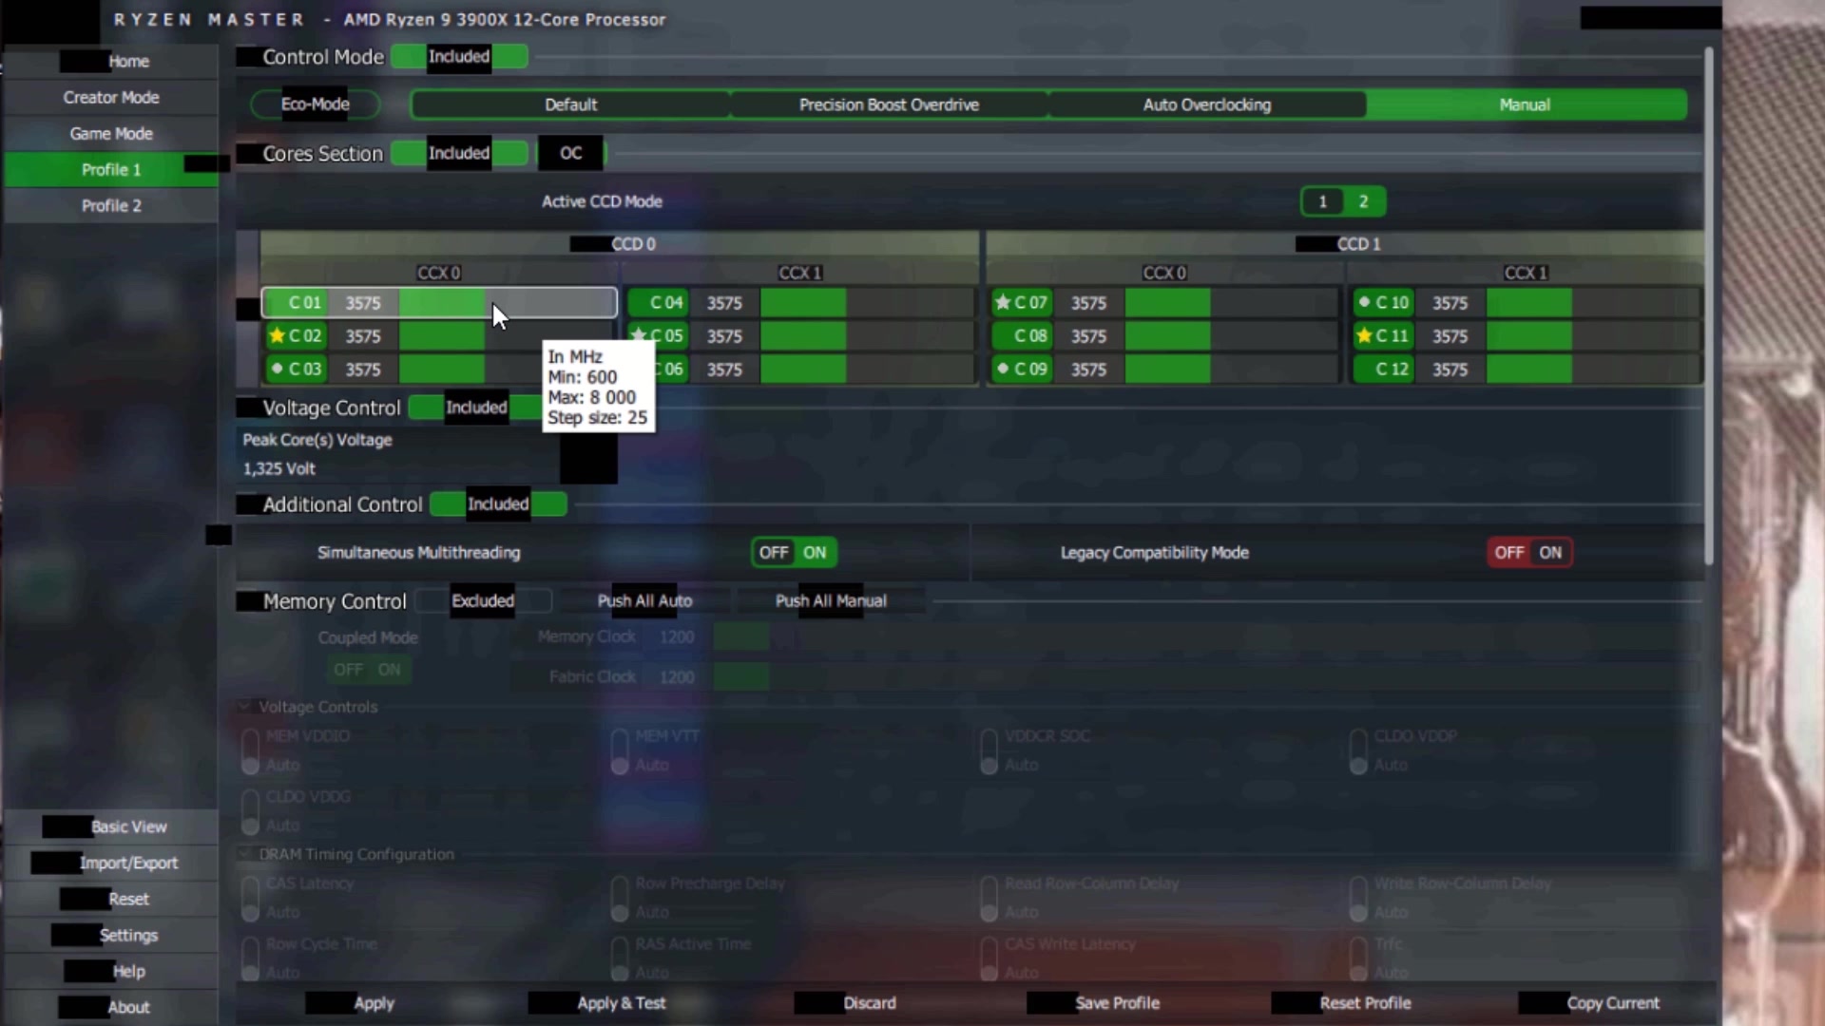Click the star icon on core C 11
This screenshot has width=1825, height=1026.
pos(1364,335)
